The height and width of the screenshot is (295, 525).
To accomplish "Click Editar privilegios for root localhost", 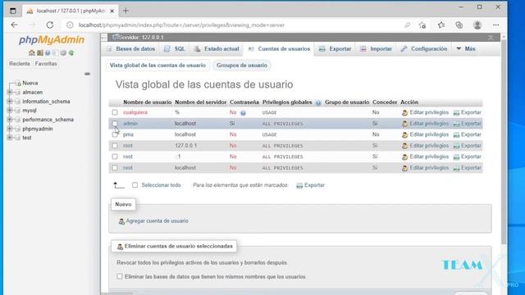I will pyautogui.click(x=429, y=167).
